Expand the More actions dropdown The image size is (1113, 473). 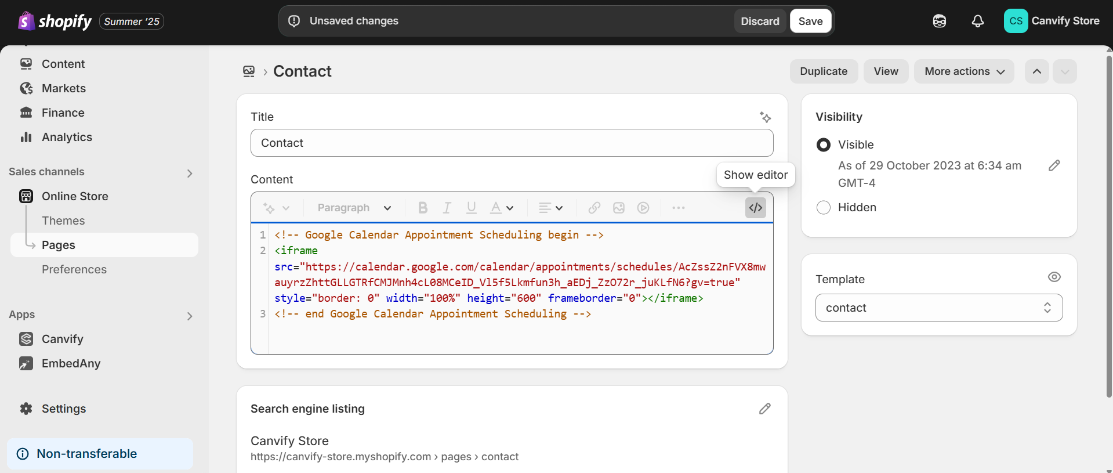pos(963,71)
